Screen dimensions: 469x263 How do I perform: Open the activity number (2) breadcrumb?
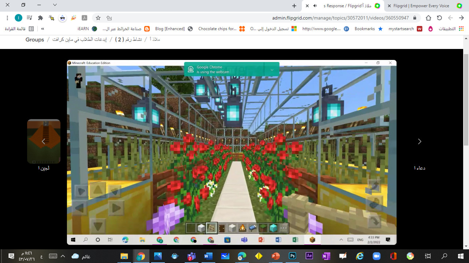point(128,39)
